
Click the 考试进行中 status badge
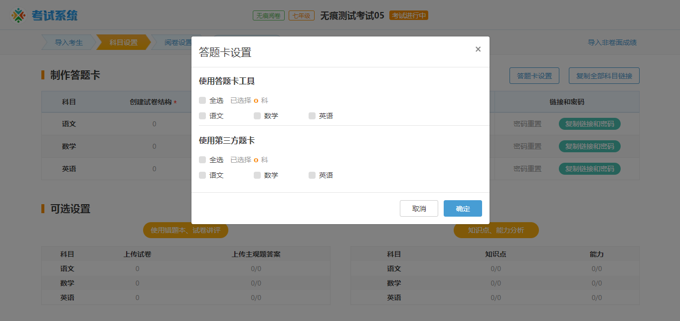coord(409,15)
